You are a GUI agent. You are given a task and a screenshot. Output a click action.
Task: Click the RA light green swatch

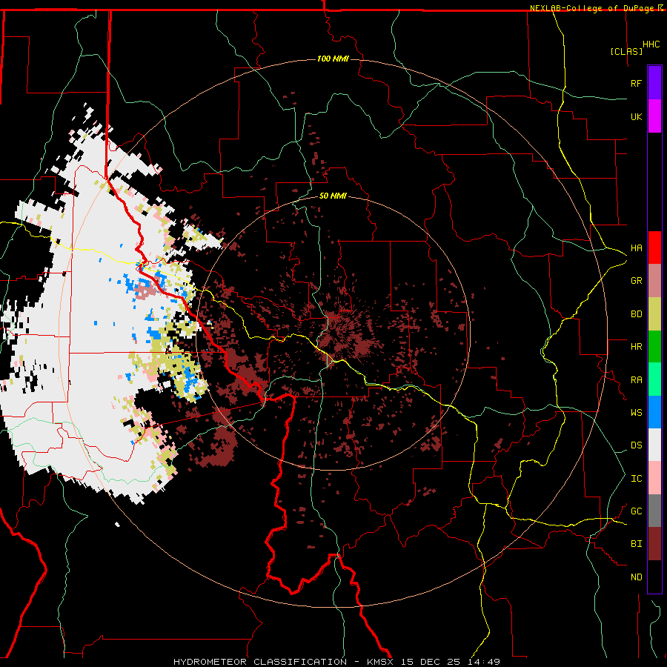pyautogui.click(x=654, y=379)
